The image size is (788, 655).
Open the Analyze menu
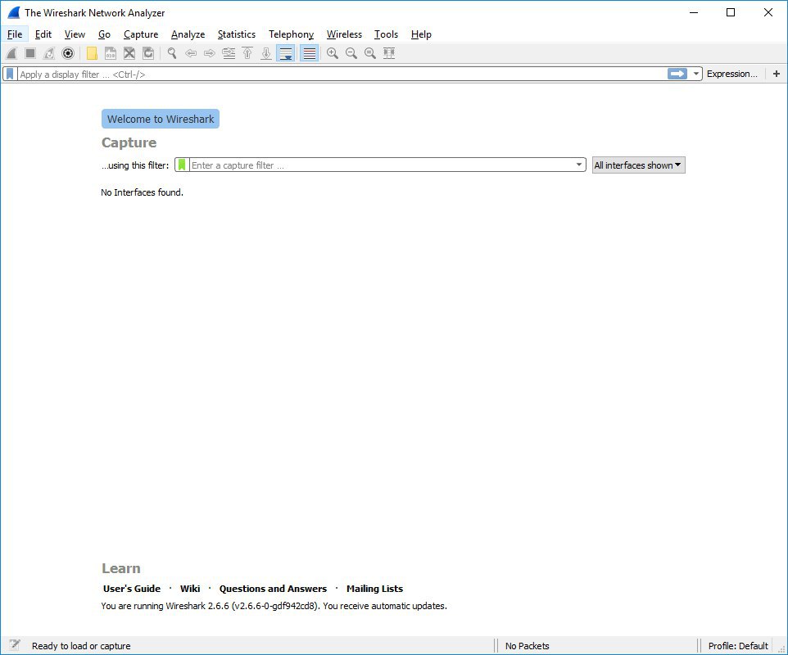click(x=188, y=34)
